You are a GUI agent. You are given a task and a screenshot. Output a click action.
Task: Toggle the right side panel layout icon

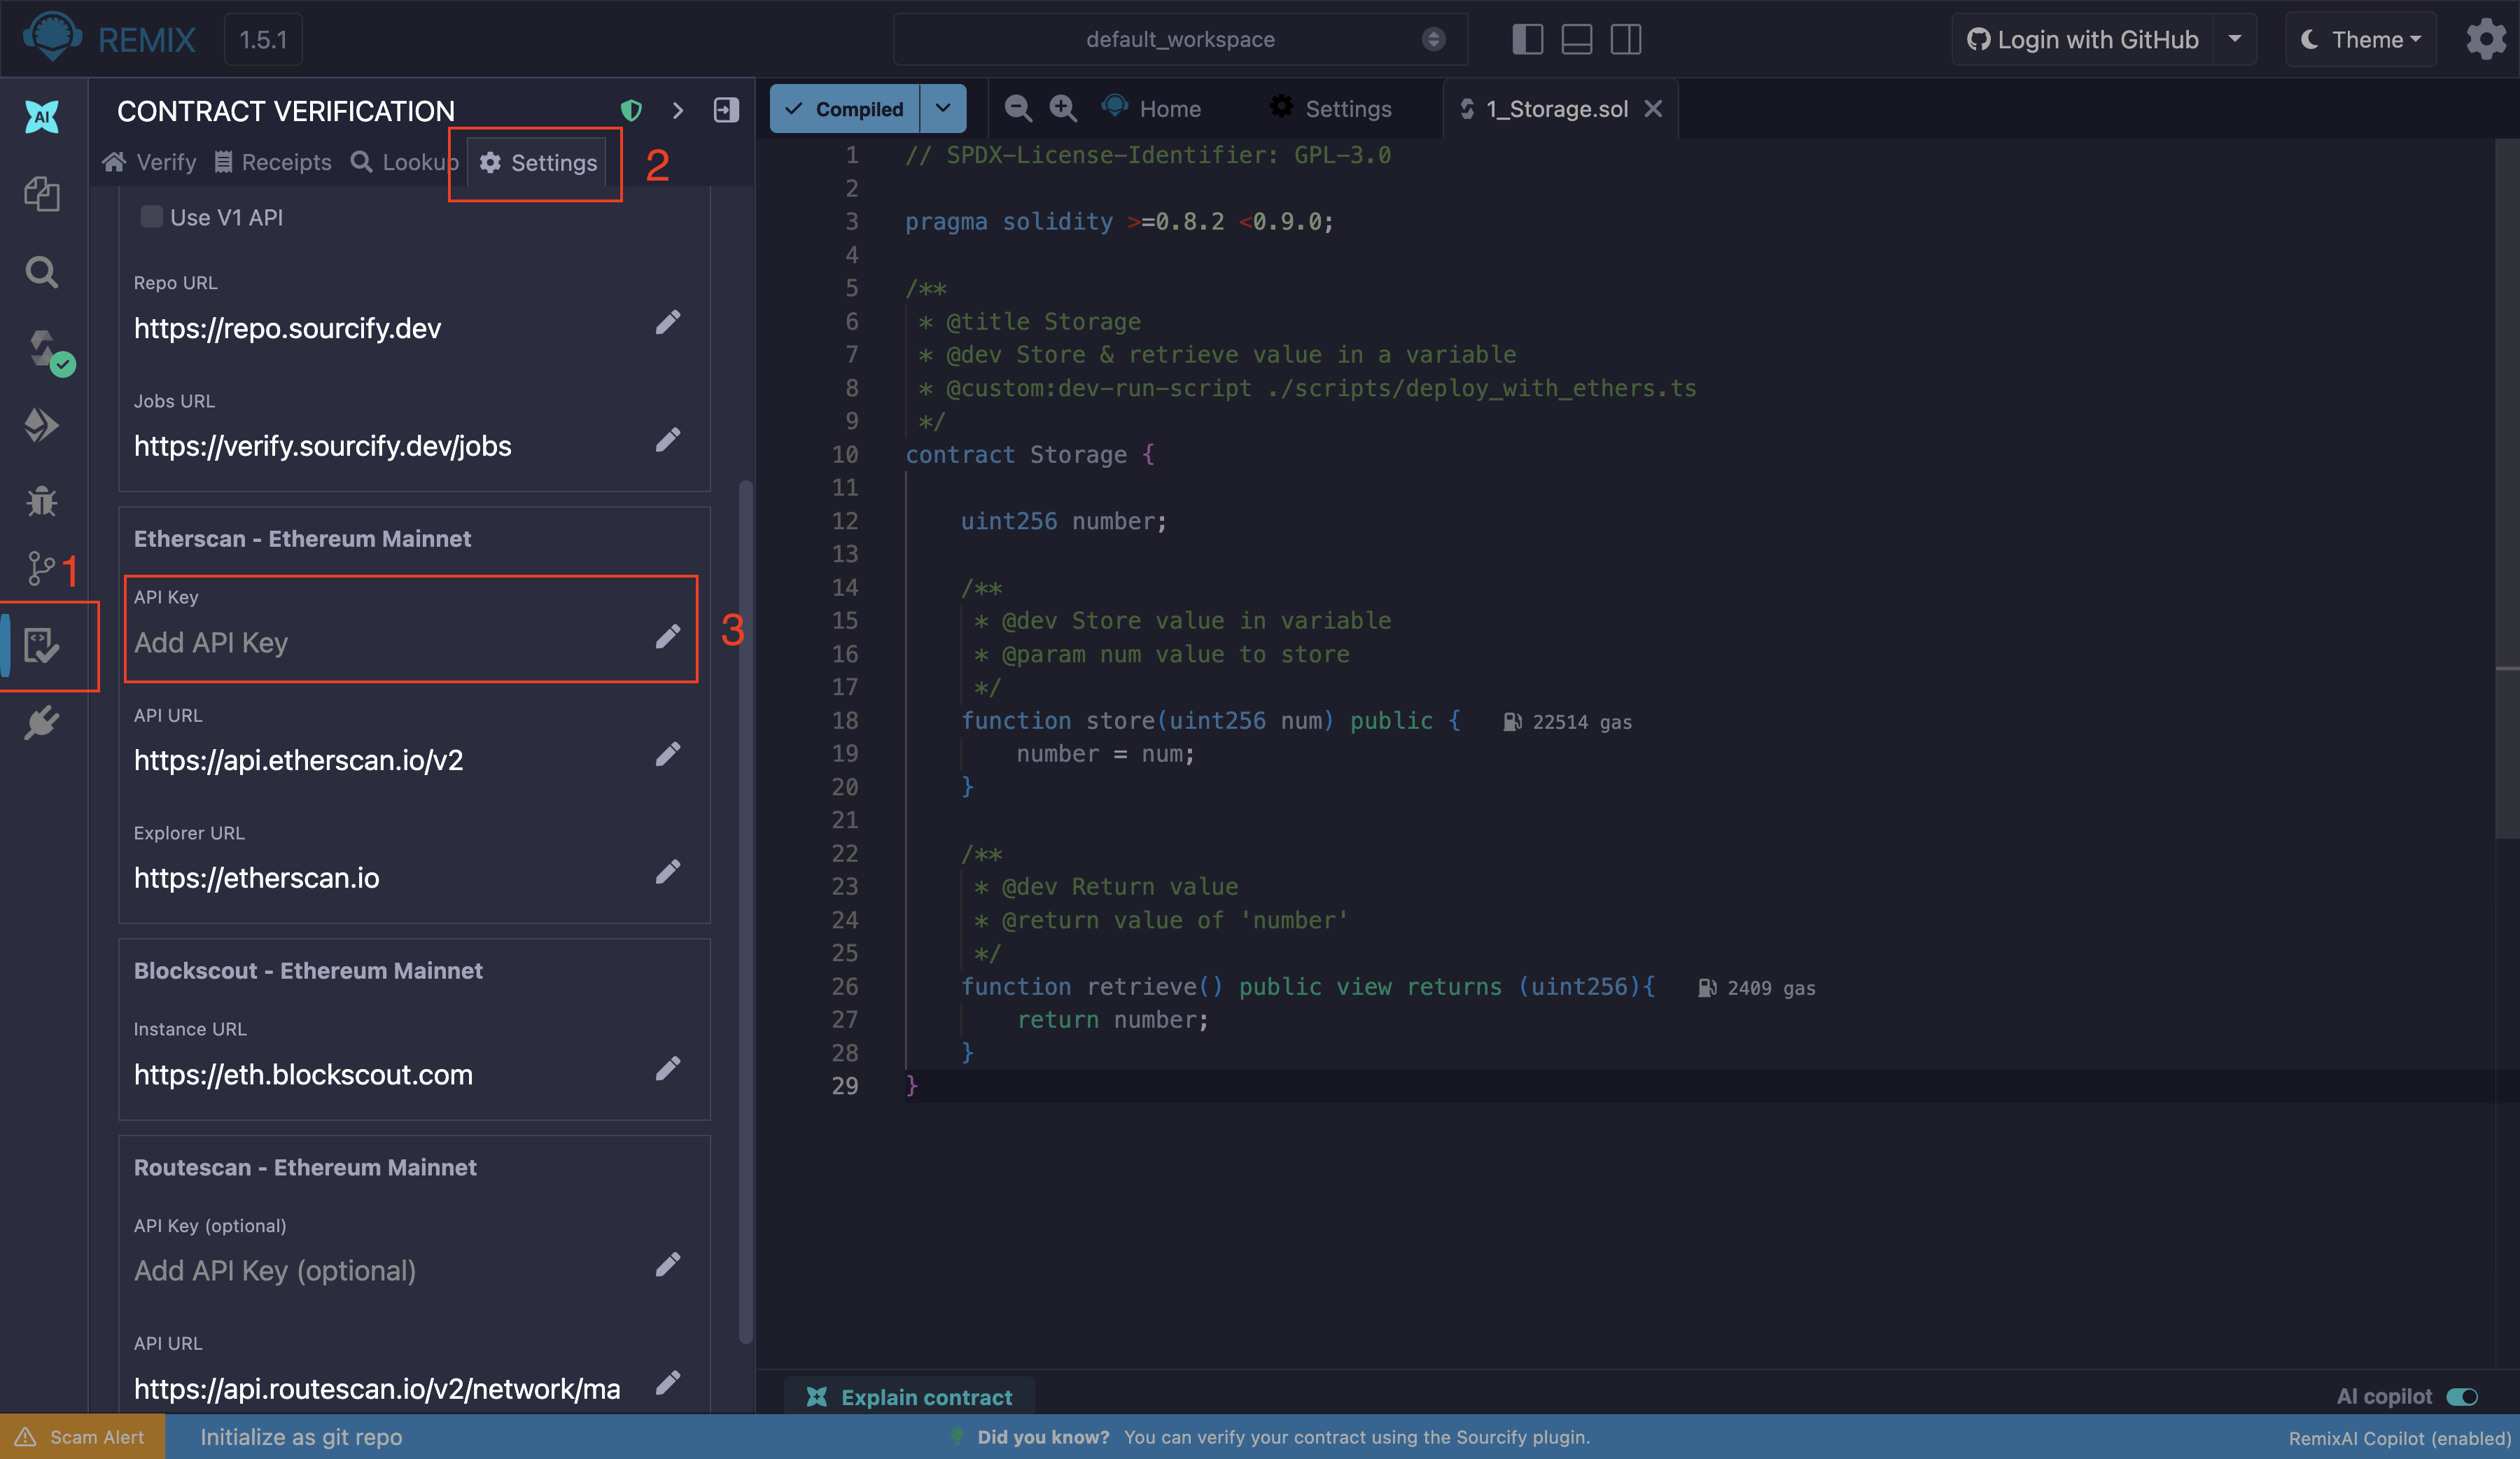point(1625,39)
